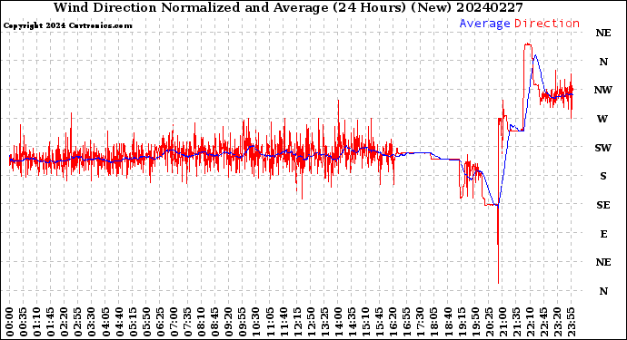Click the "07:00" time axis label
The image size is (627, 340).
point(174,322)
